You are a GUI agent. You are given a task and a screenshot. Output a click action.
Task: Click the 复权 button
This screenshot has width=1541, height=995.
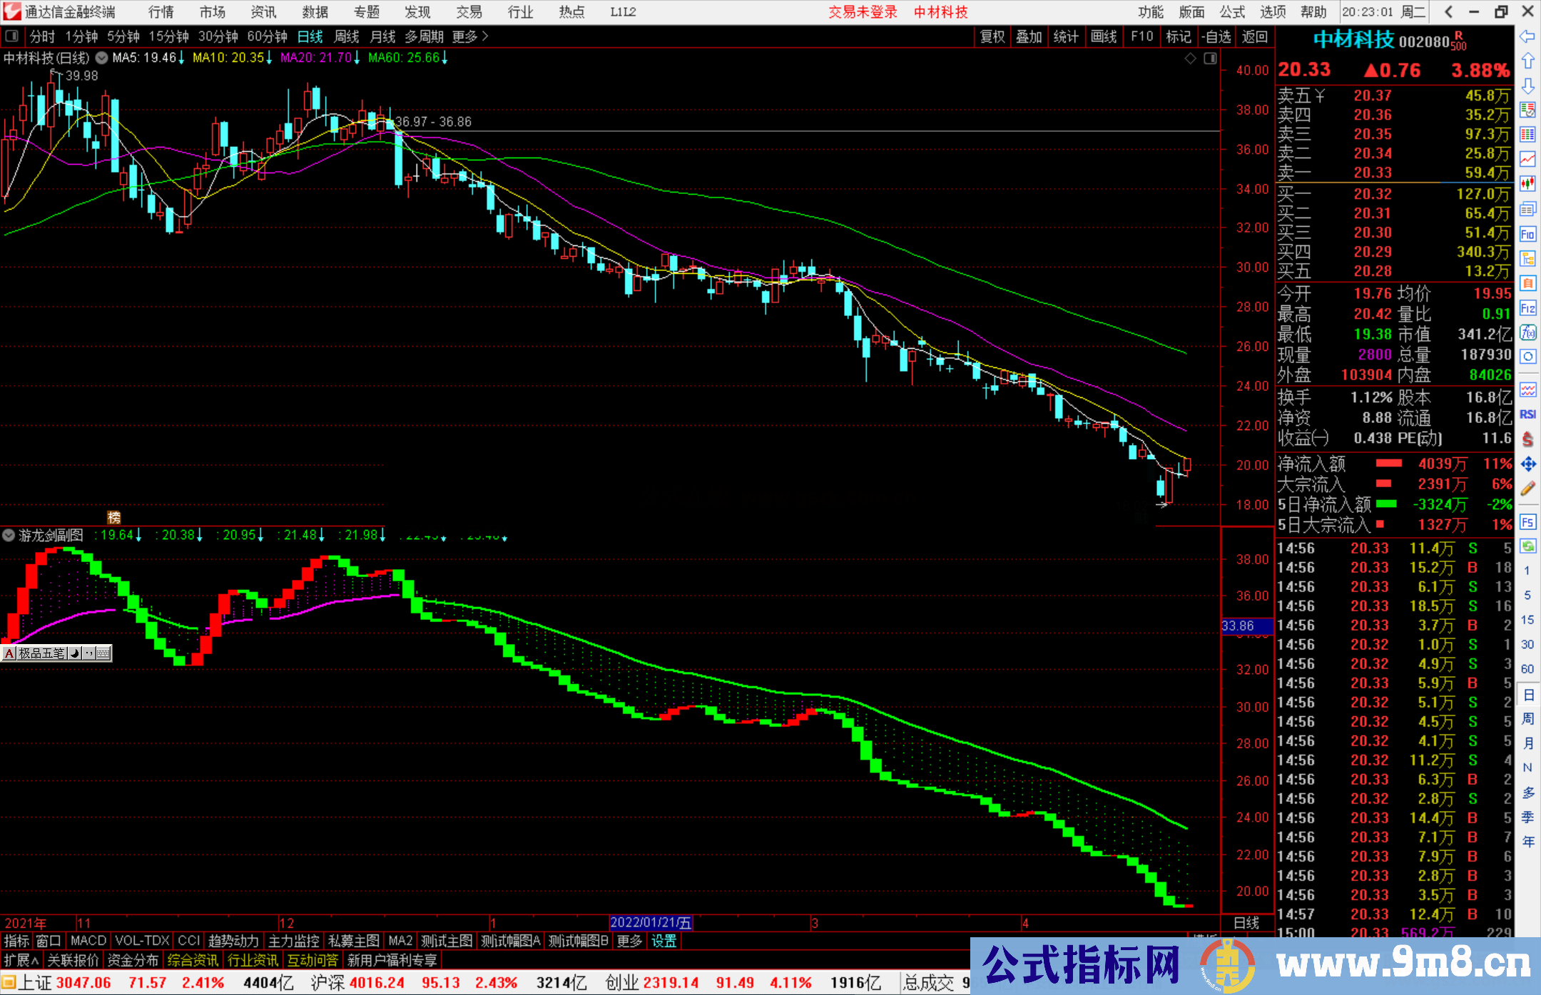point(992,36)
